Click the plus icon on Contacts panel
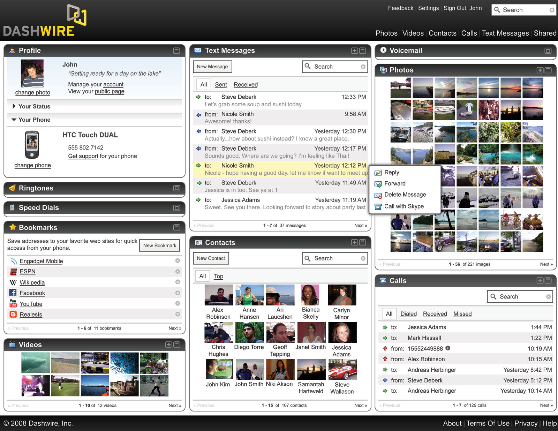 pyautogui.click(x=354, y=242)
